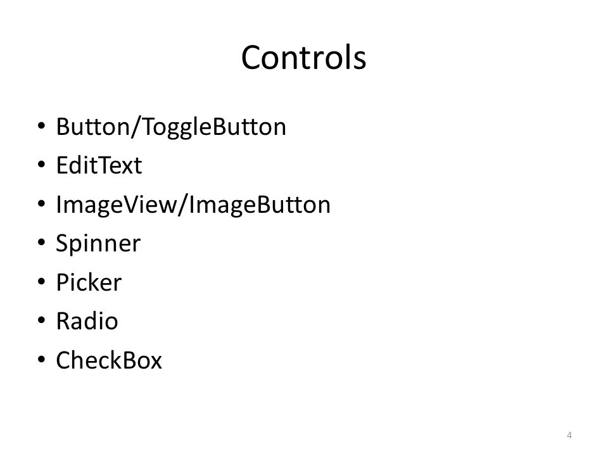Image resolution: width=608 pixels, height=456 pixels.
Task: Select the ImageView/ImageButton line
Action: pos(193,205)
